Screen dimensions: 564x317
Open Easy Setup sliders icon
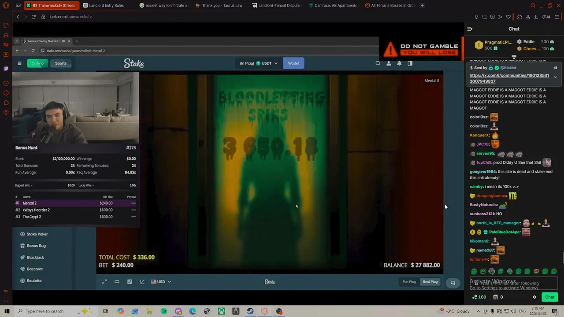point(557,17)
